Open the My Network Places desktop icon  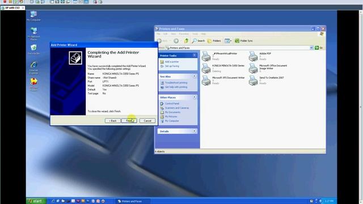[x=34, y=34]
